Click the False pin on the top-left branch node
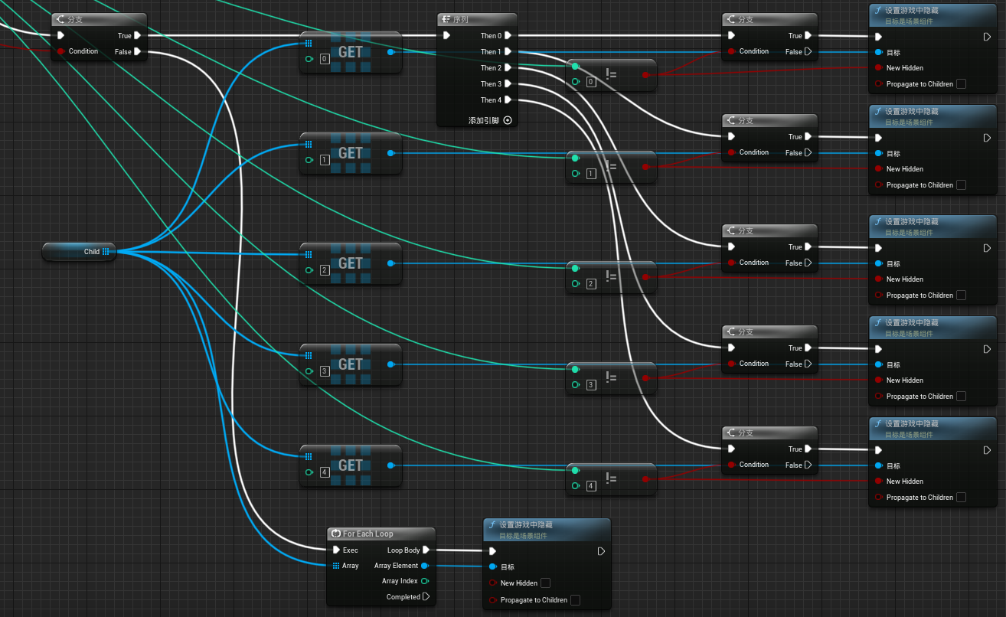This screenshot has width=1006, height=617. (x=137, y=51)
